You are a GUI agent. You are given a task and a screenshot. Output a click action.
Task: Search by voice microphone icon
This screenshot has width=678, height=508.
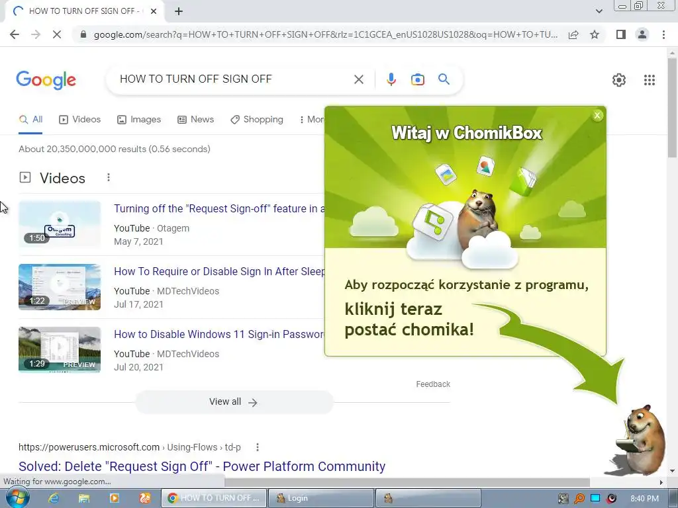click(391, 79)
